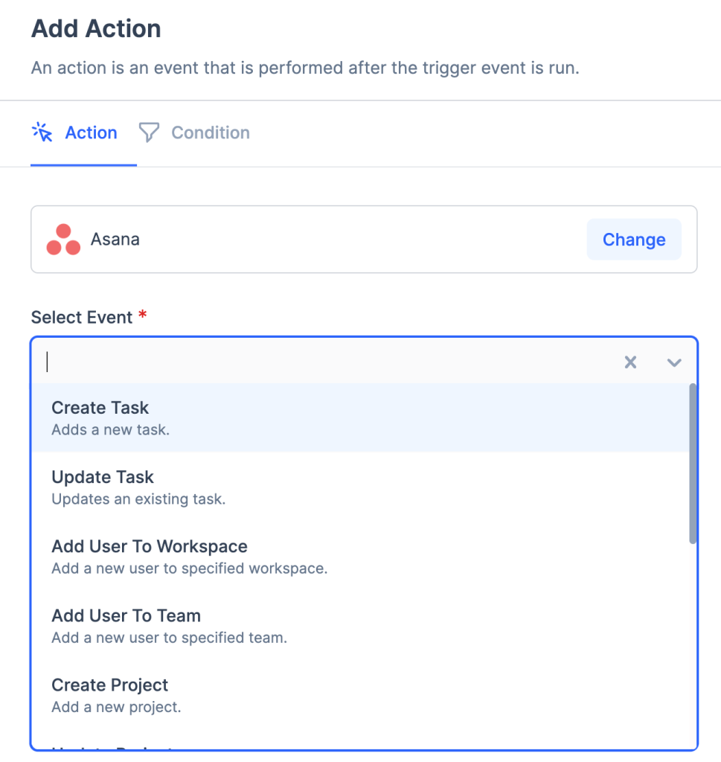Click the Action cursor icon
721x762 pixels.
[42, 132]
